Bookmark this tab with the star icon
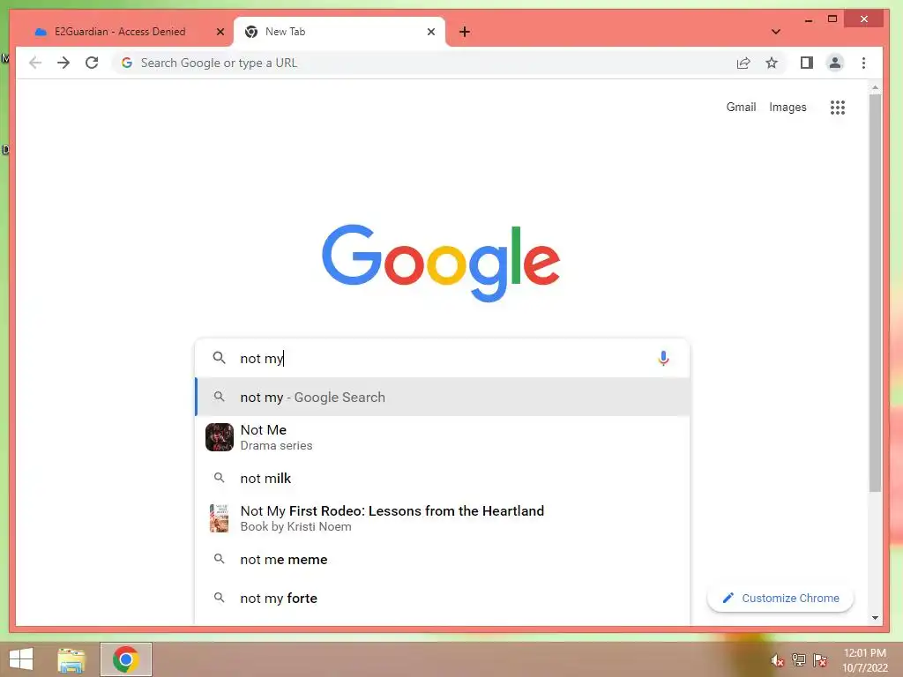The width and height of the screenshot is (903, 677). pos(772,63)
